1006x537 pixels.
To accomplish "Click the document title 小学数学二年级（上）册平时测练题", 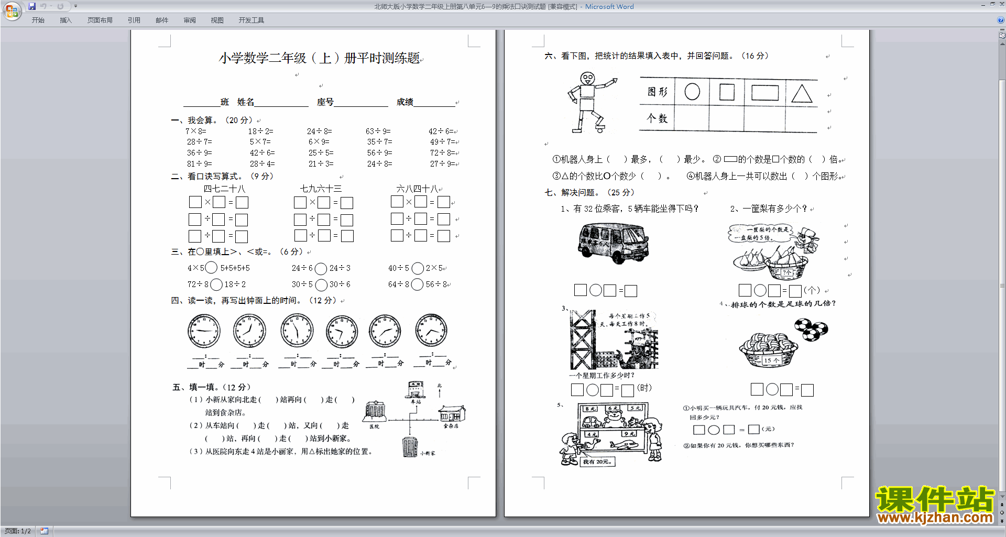I will tap(319, 58).
